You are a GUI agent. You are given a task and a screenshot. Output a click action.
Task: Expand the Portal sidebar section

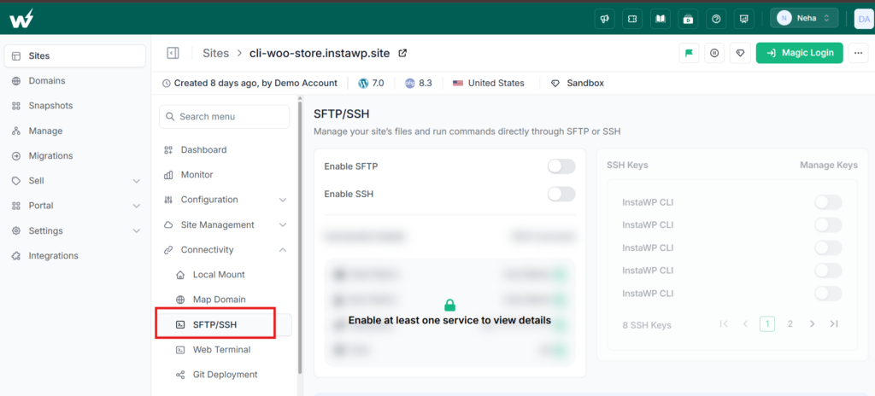137,206
